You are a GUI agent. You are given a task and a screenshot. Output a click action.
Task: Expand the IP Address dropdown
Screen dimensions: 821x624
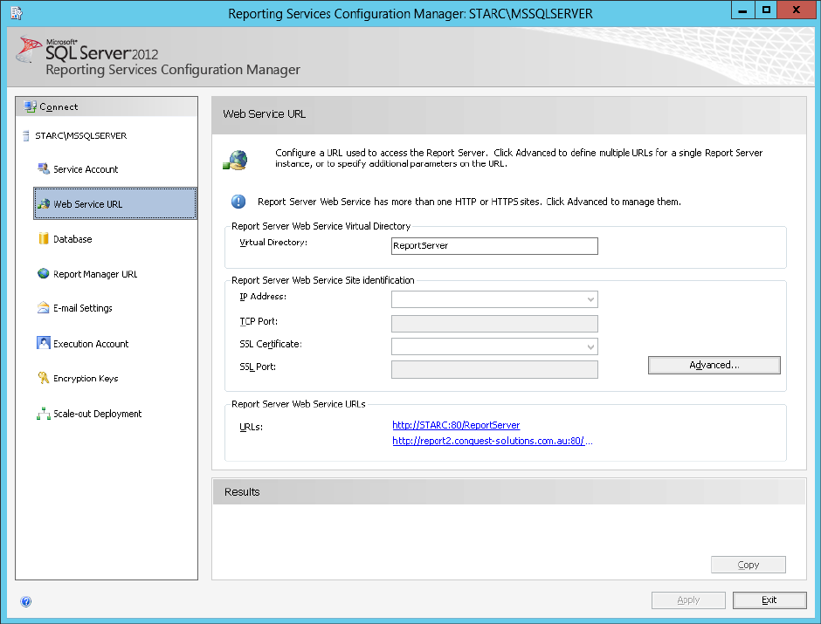tap(590, 299)
